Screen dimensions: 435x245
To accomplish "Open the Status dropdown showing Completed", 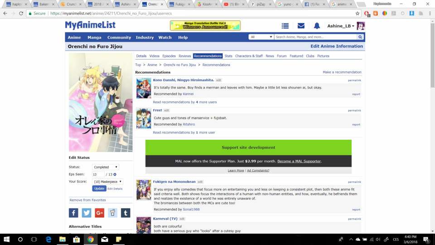I will pos(106,167).
